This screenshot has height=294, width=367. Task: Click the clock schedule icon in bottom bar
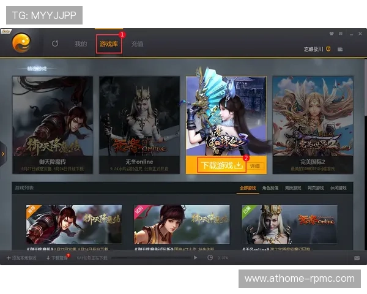[210, 258]
